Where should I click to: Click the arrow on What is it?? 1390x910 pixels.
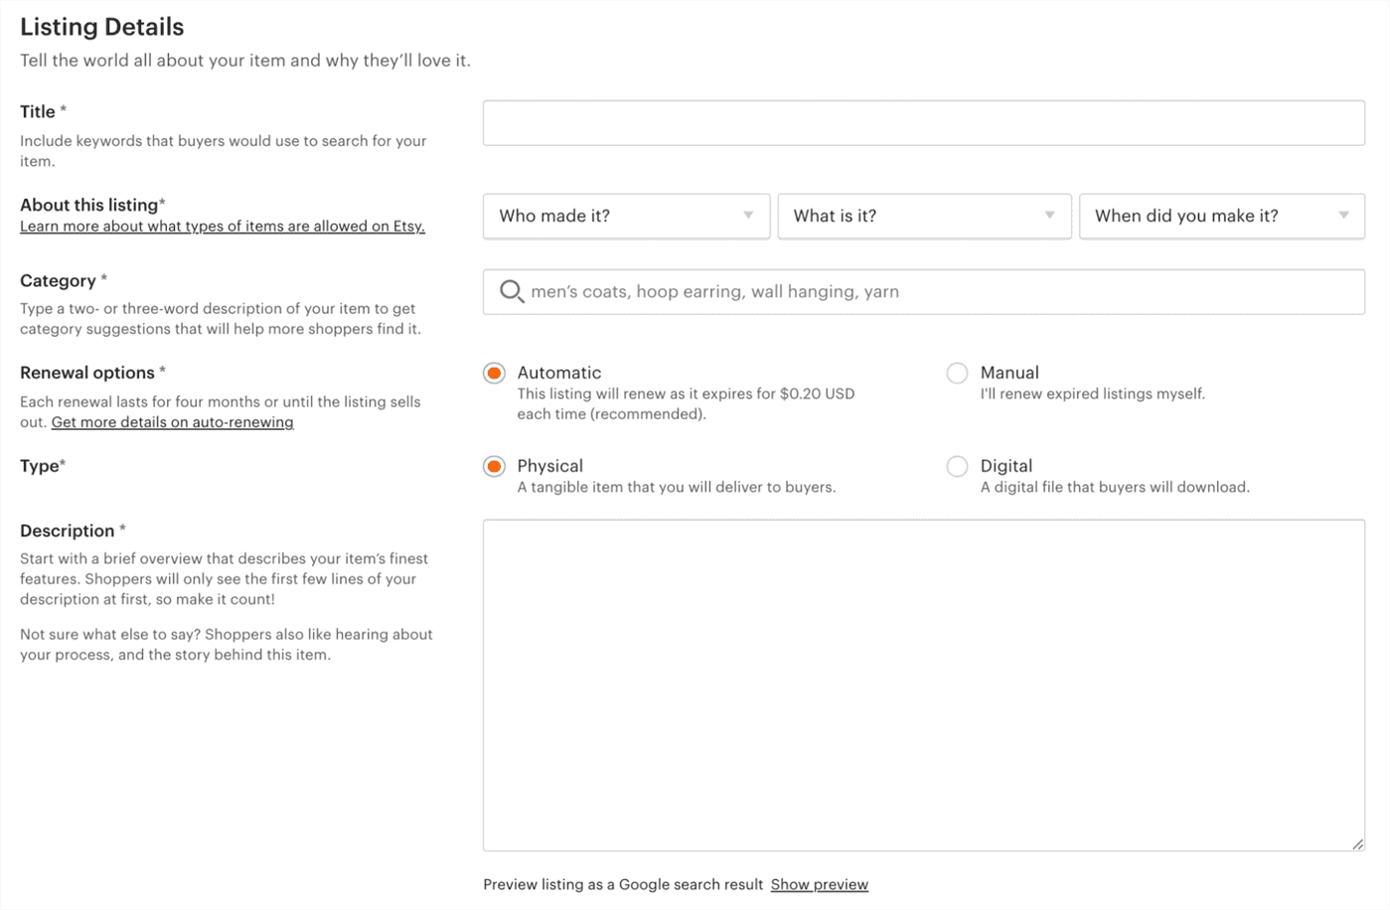tap(1049, 216)
